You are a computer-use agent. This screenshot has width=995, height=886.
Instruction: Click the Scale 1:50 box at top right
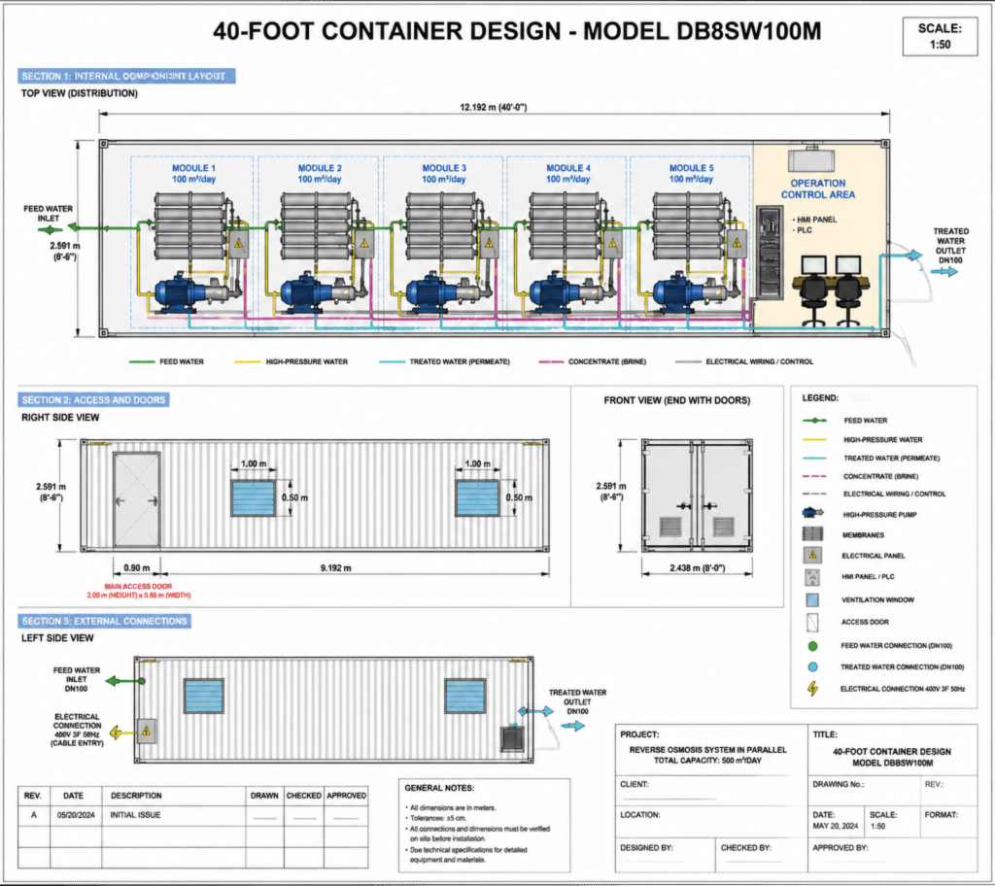pyautogui.click(x=940, y=36)
